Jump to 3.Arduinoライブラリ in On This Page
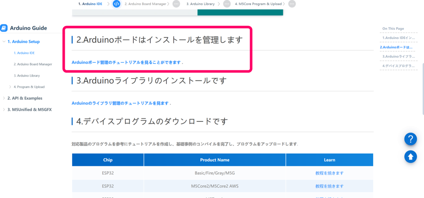This screenshot has width=424, height=198. click(x=399, y=56)
